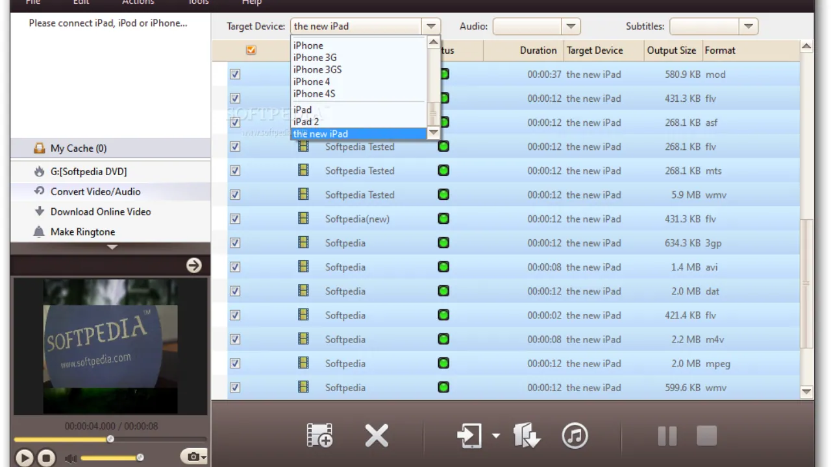831x467 pixels.
Task: Click the device list scroll-down arrow
Action: point(433,133)
